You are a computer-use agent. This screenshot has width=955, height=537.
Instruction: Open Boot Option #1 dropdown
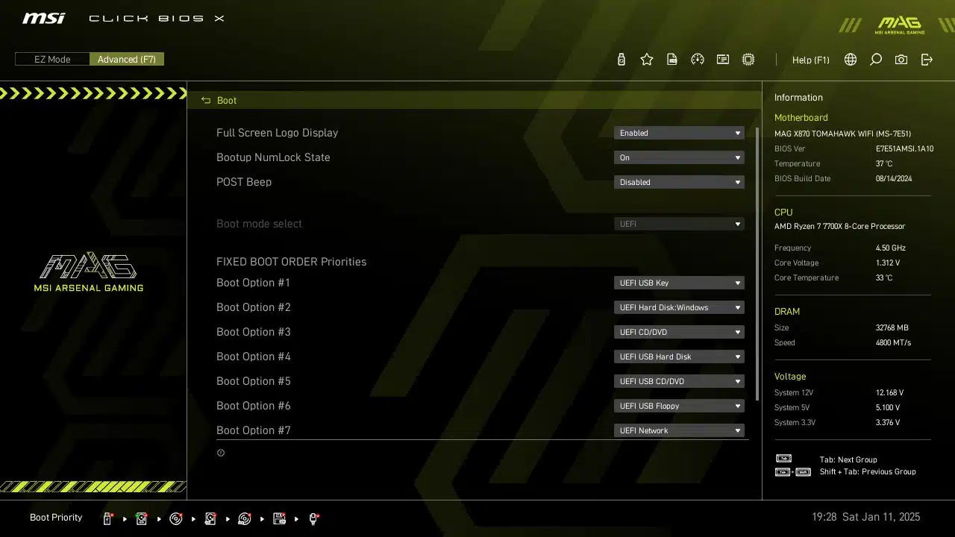point(679,283)
